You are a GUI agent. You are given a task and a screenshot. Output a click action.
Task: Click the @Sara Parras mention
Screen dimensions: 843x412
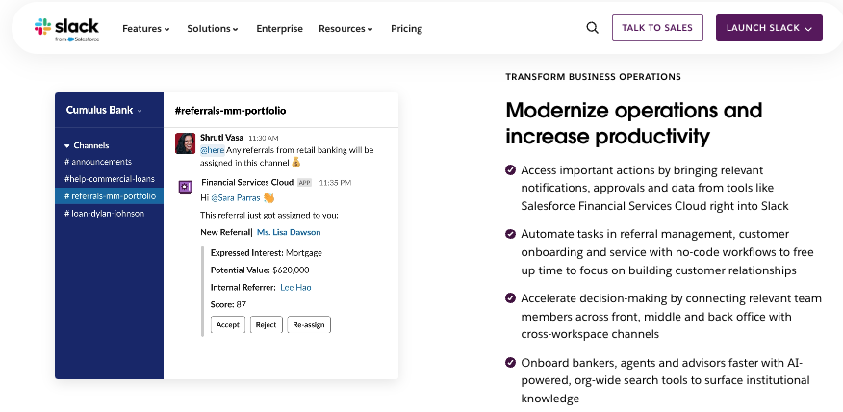pos(236,198)
